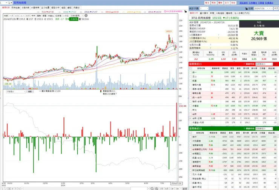Image resolution: width=279 pixels, height=190 pixels.
Task: Click the input field beside the zoom icons
Action: tap(139, 188)
